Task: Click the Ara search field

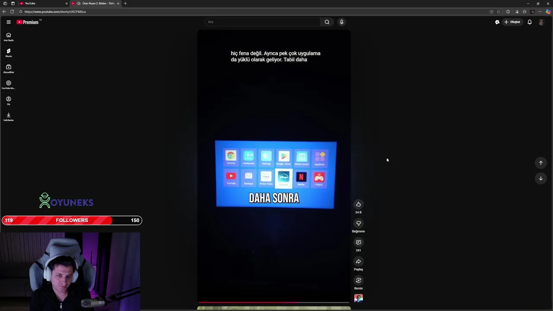Action: (x=262, y=22)
